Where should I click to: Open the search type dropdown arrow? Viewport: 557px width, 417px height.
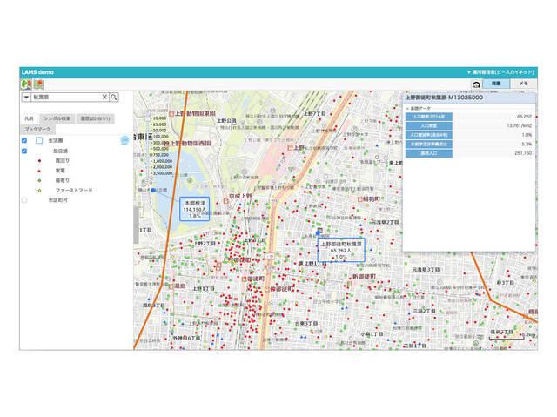coord(26,98)
